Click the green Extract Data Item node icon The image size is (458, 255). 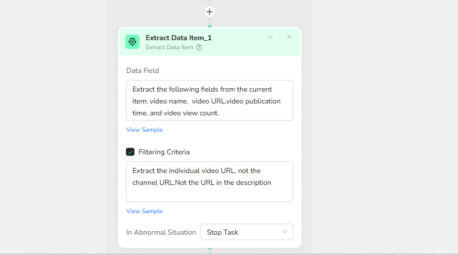point(132,42)
